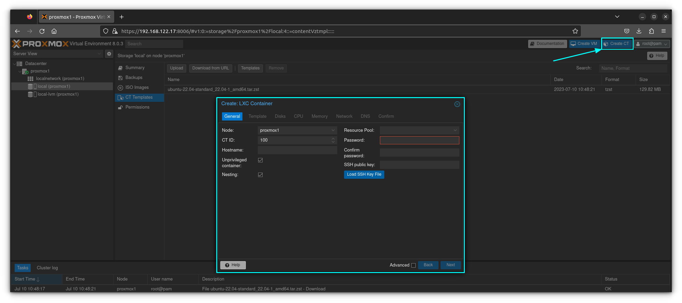Screen dimensions: 682x303
Task: Click the storage panel Help button
Action: pos(657,56)
